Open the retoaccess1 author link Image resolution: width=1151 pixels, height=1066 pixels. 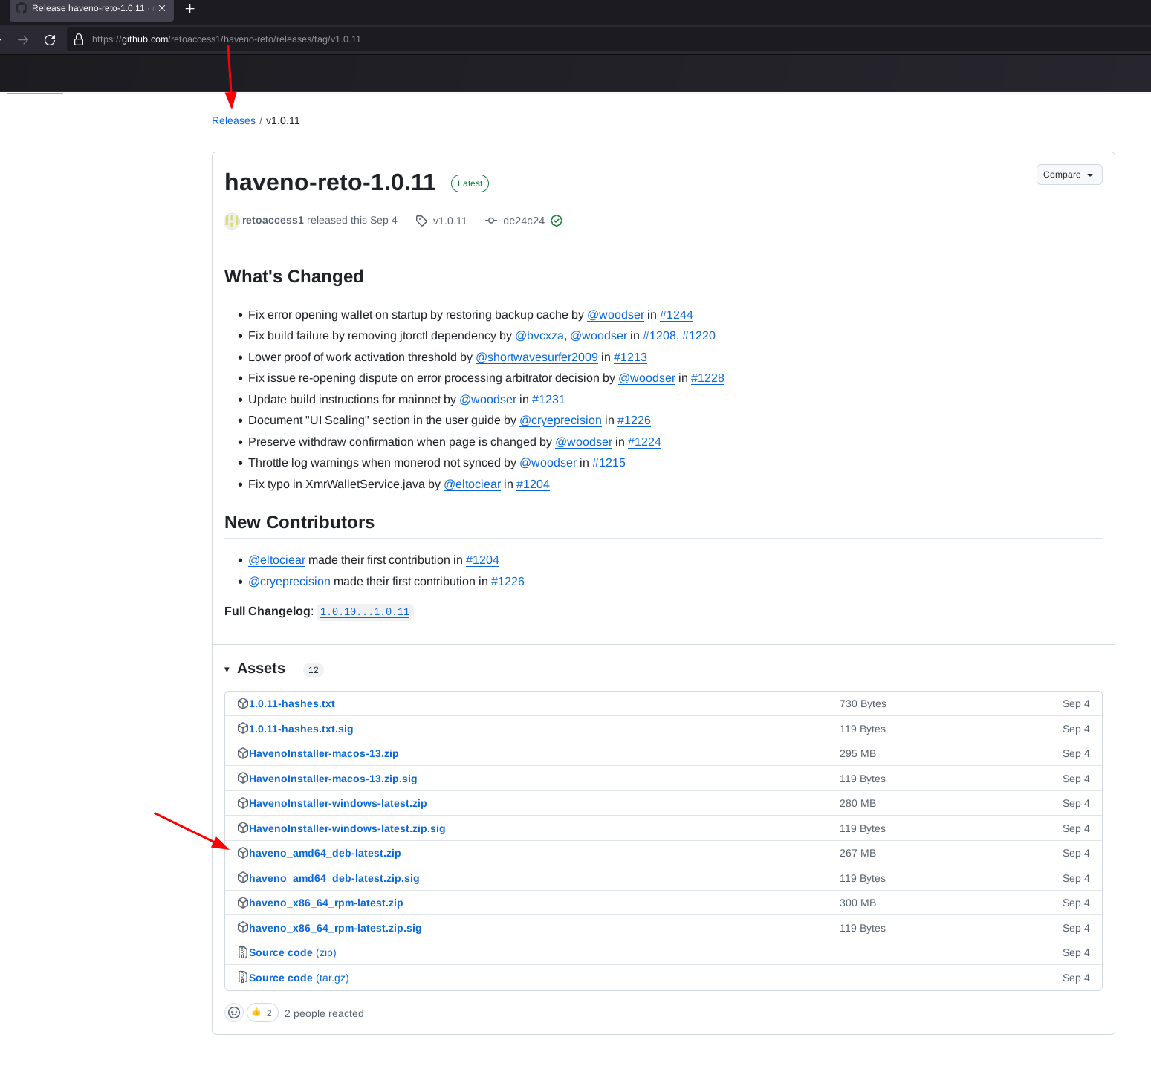tap(273, 221)
